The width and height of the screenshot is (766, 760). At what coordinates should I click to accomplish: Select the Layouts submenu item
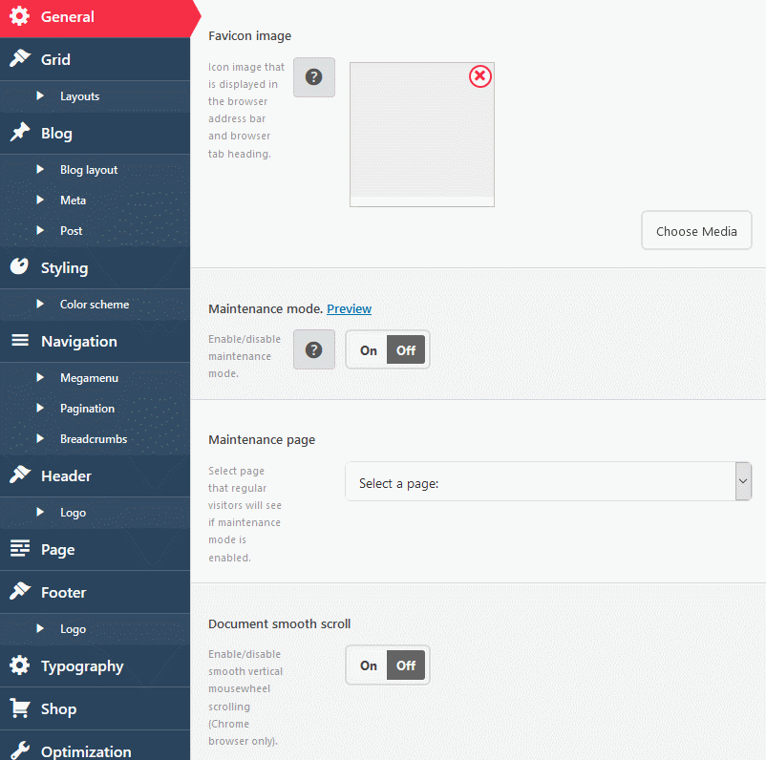click(x=79, y=96)
